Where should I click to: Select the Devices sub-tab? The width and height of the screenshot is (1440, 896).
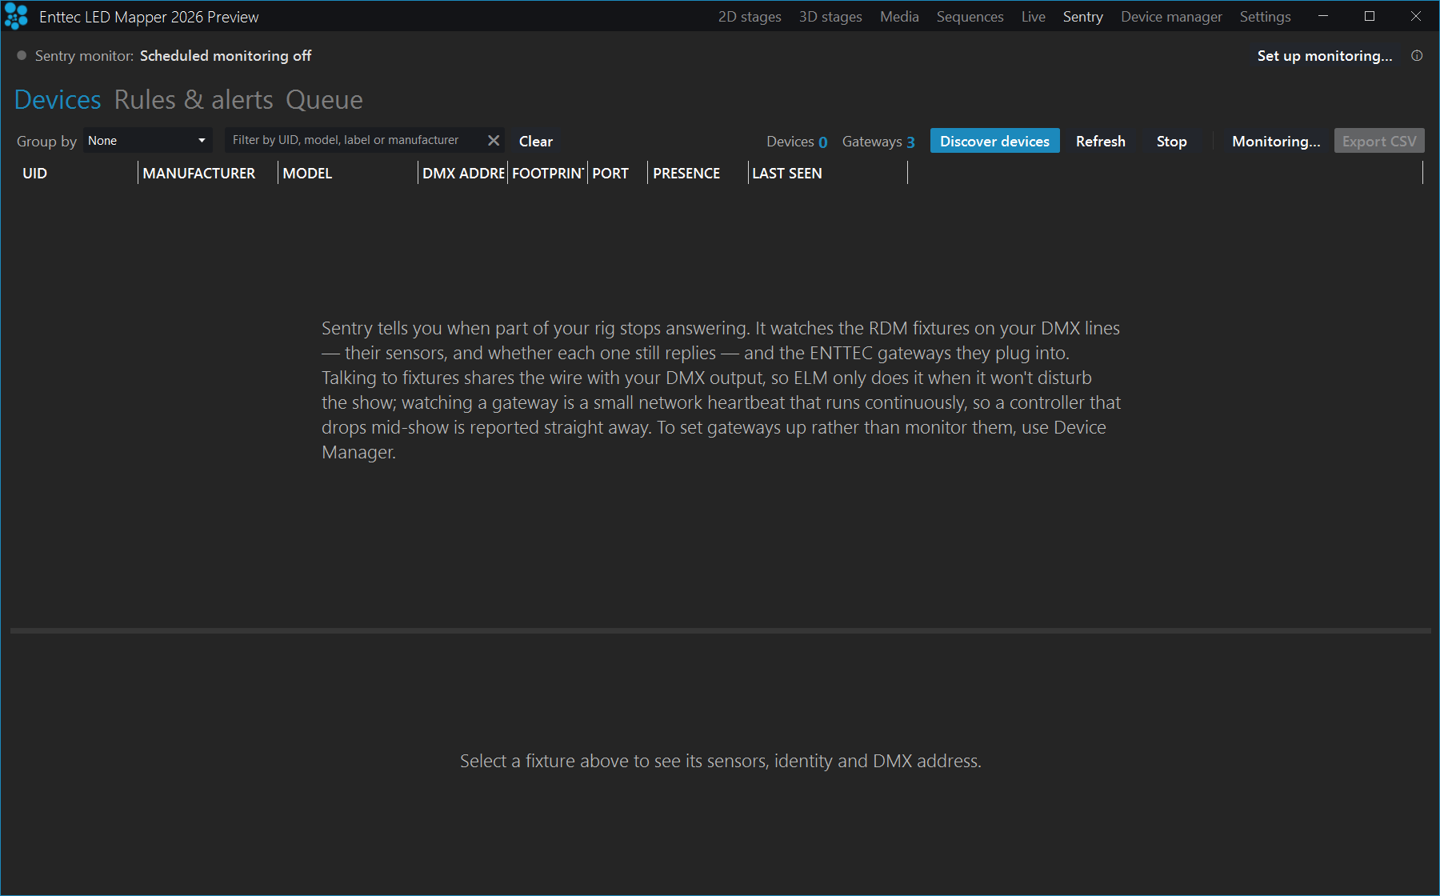pyautogui.click(x=58, y=100)
